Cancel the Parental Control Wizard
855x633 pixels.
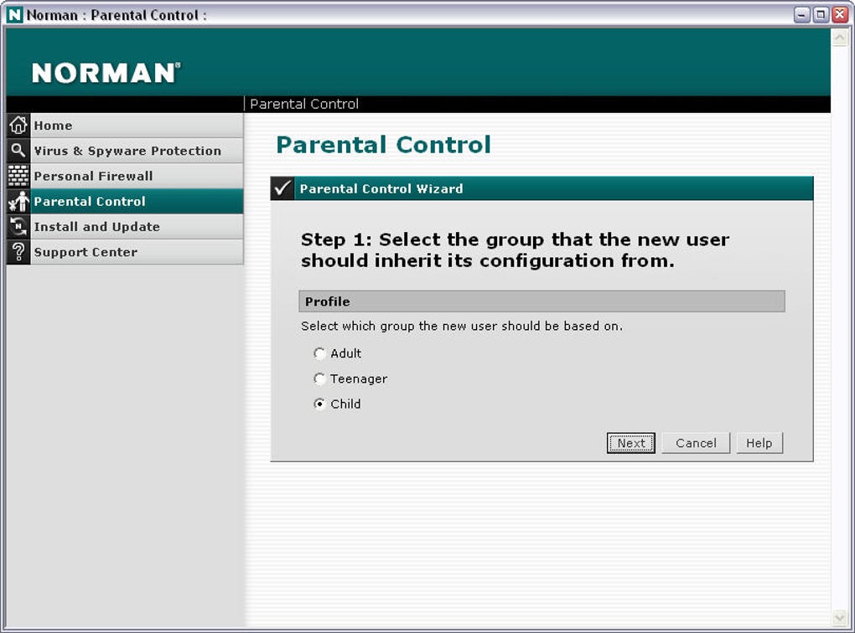pos(696,443)
